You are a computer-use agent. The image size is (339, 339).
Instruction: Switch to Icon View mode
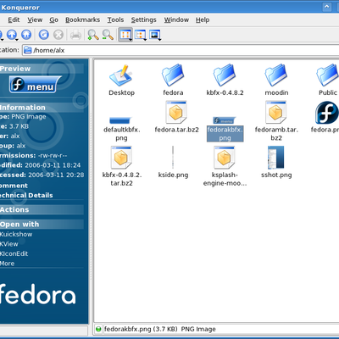point(125,35)
